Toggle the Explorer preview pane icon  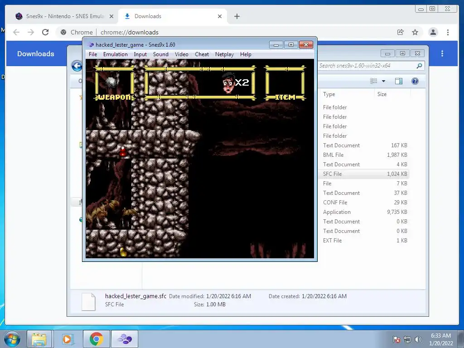coord(399,81)
